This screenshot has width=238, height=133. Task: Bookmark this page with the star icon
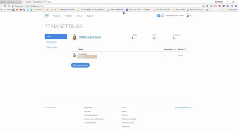click(x=203, y=6)
